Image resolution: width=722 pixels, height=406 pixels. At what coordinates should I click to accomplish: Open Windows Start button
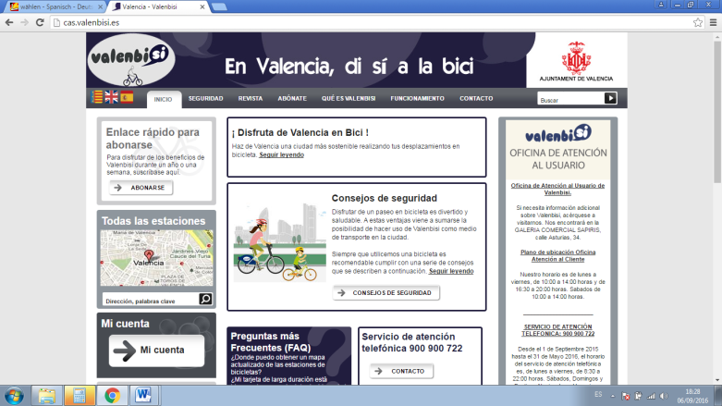[14, 396]
